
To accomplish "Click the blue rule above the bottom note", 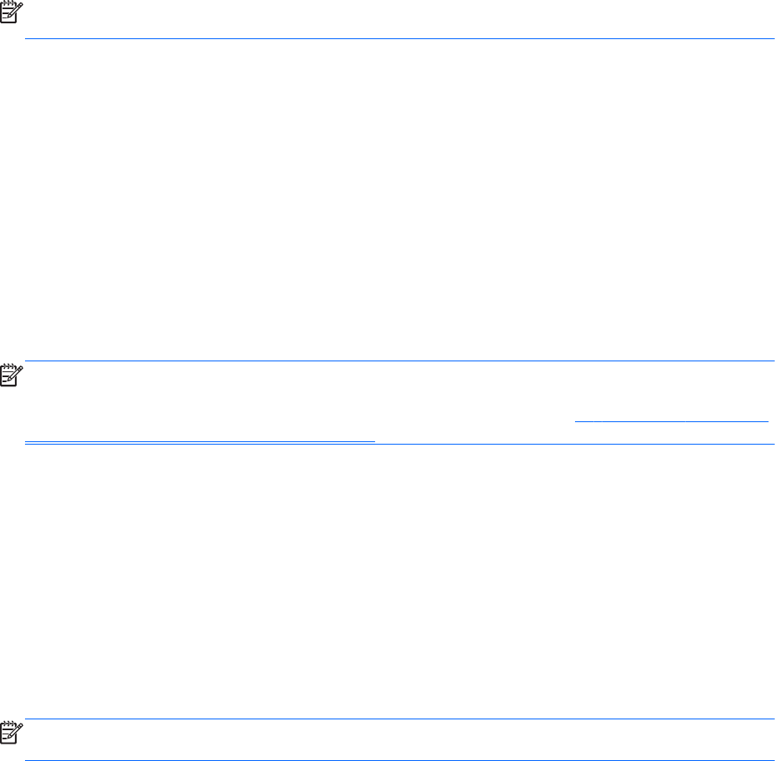I will point(399,719).
